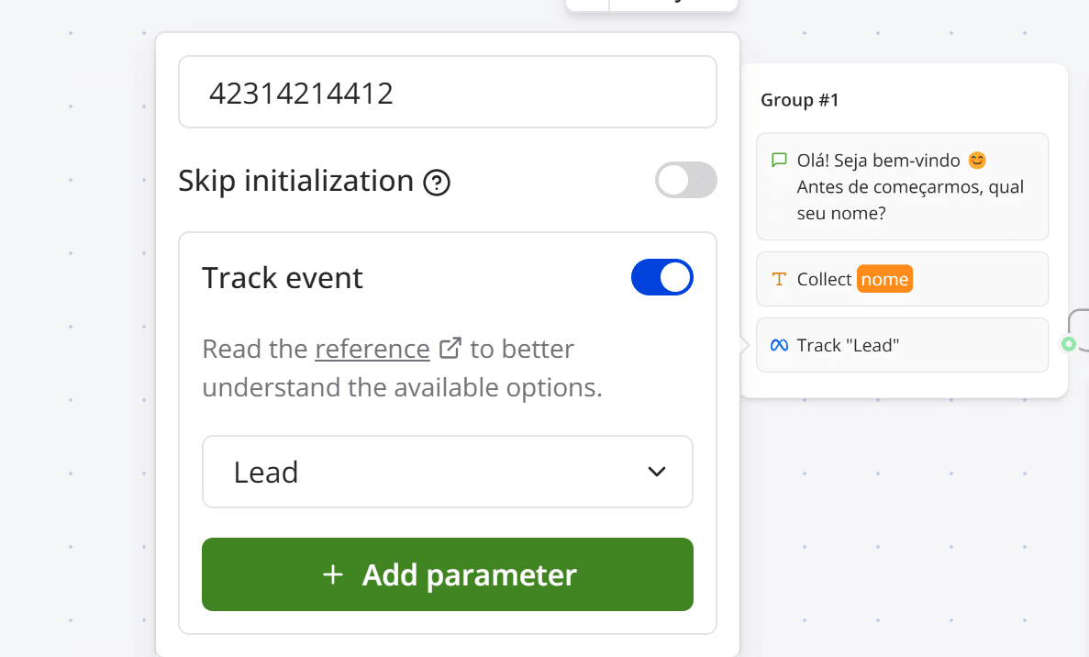Click the Track event label

pyautogui.click(x=283, y=277)
